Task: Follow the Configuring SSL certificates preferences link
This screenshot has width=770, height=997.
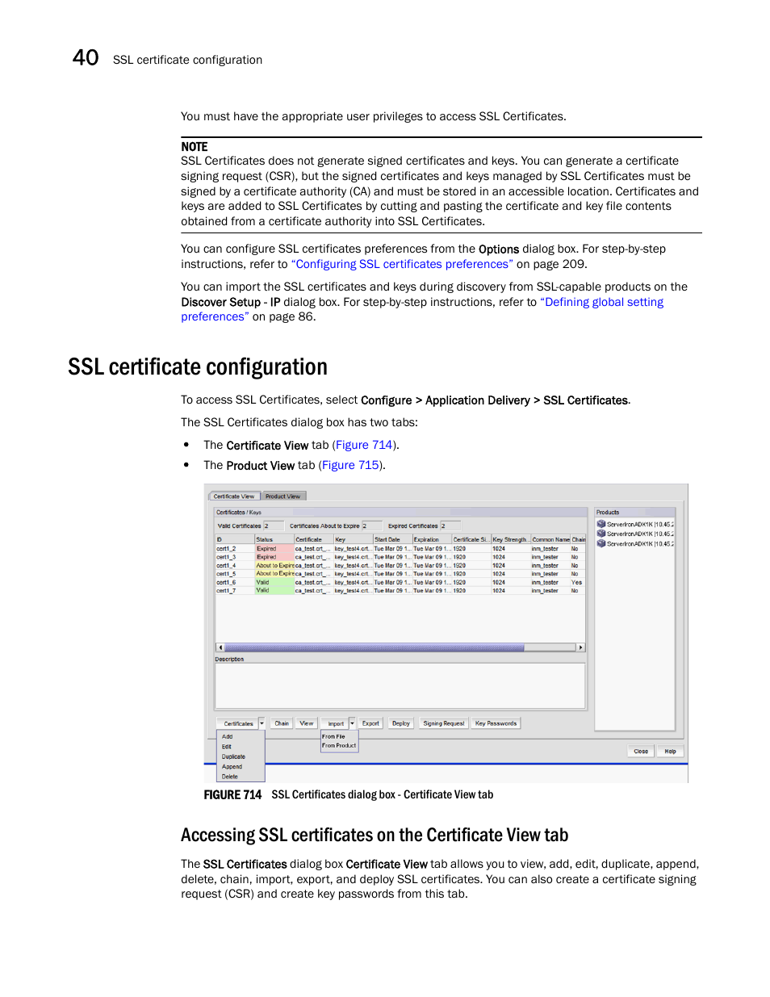Action: pos(402,264)
